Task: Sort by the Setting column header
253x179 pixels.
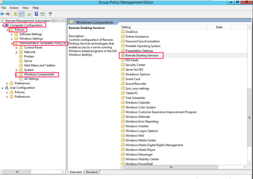Action: tap(163, 27)
